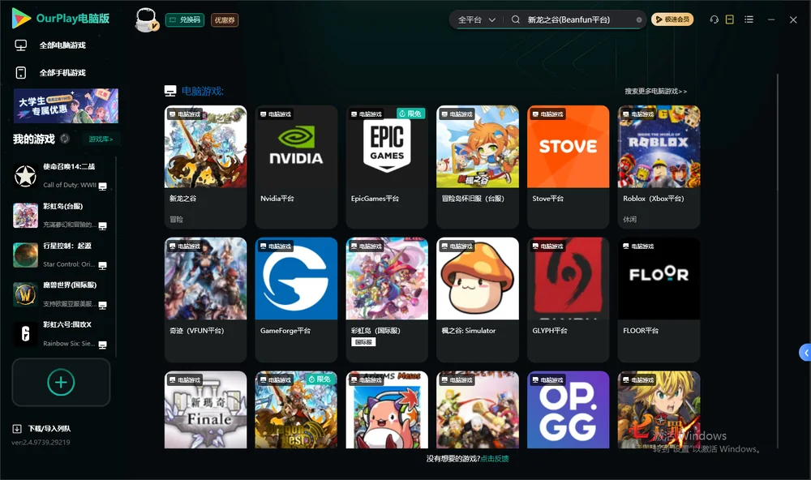Image resolution: width=811 pixels, height=480 pixels.
Task: Select the 彩虹岛 (国际服) card
Action: [x=387, y=299]
